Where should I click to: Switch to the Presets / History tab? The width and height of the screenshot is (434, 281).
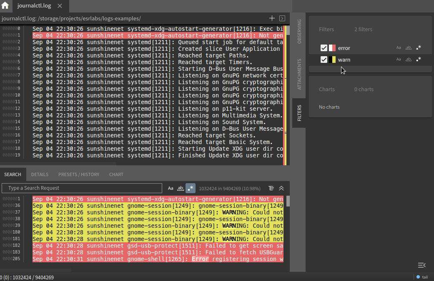tap(79, 174)
